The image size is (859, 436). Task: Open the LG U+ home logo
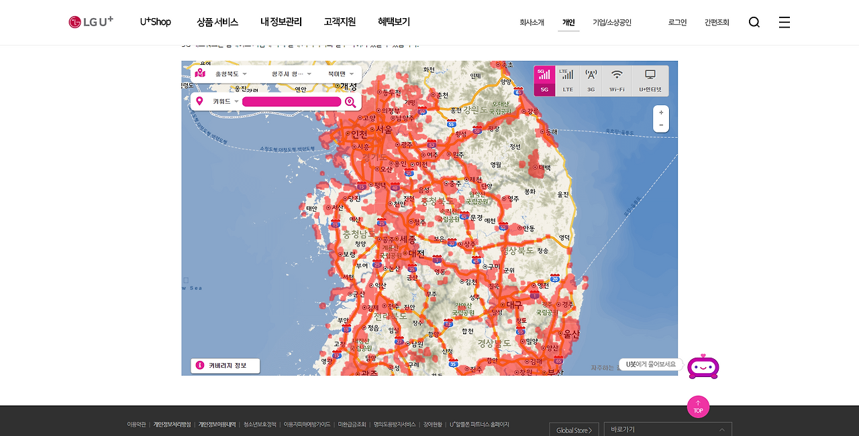pos(91,22)
